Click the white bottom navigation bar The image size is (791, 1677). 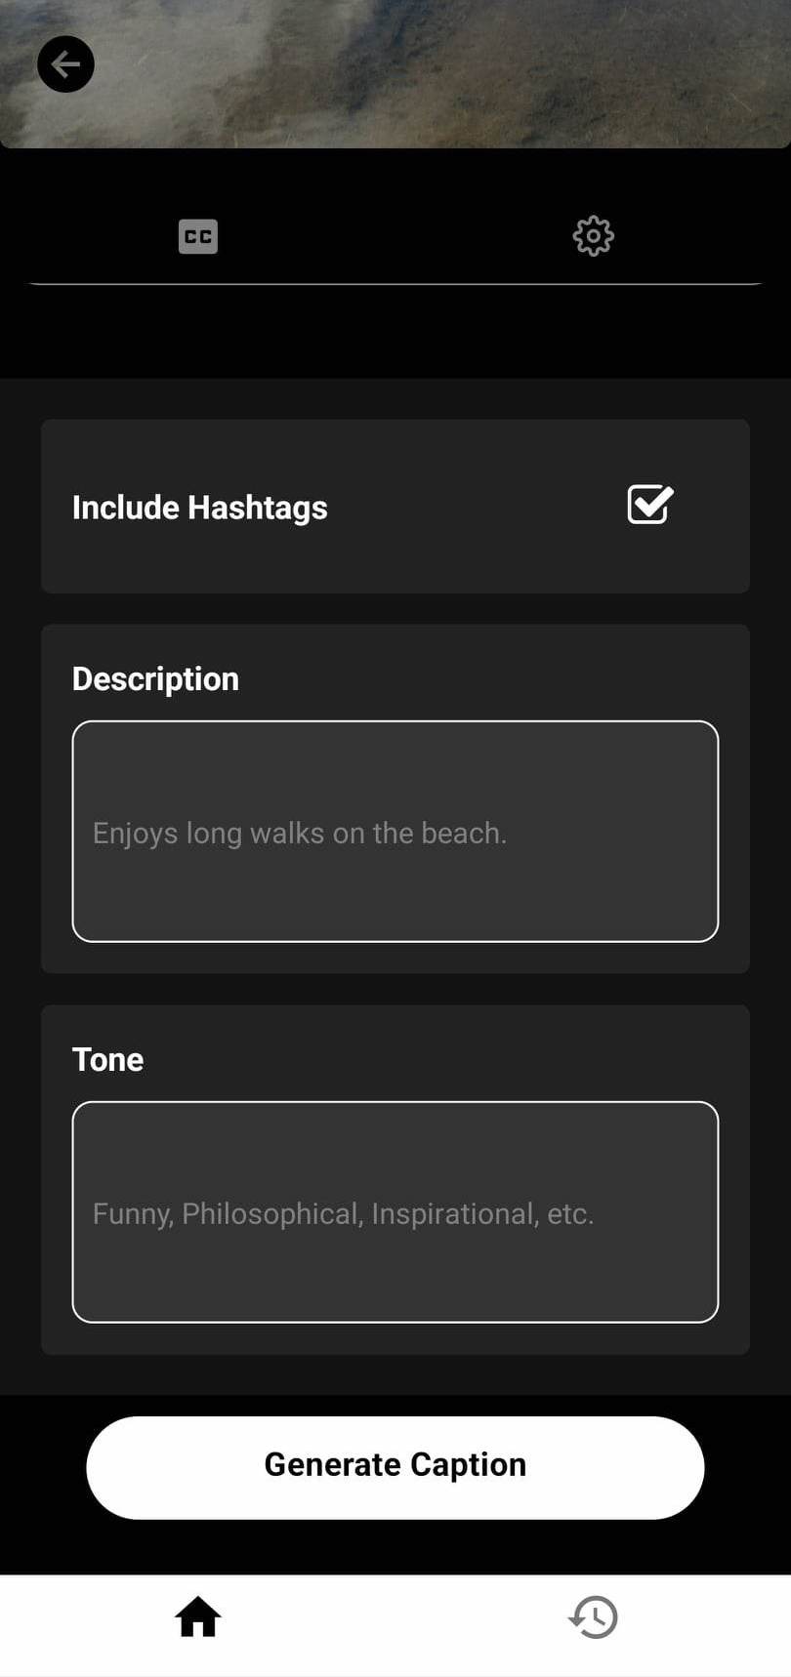pyautogui.click(x=395, y=1625)
